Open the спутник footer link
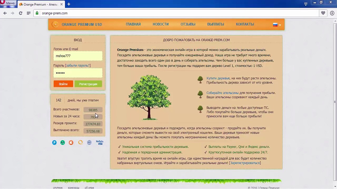Viewport: 337px width, 189px height. 58,188
